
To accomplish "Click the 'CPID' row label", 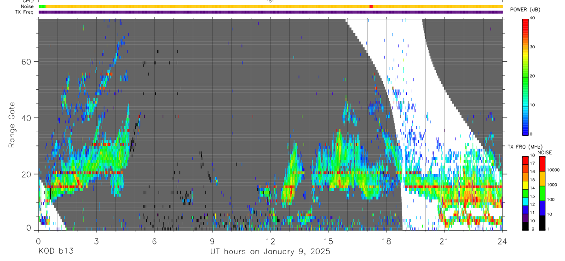I will [x=28, y=1].
